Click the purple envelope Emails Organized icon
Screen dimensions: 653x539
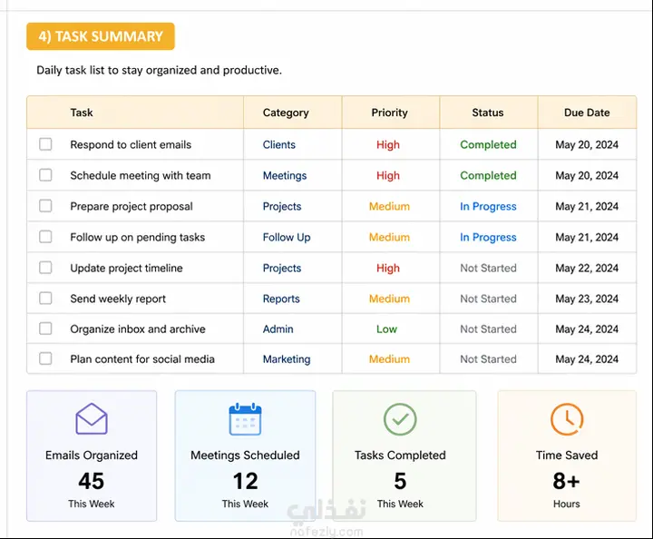pos(92,418)
